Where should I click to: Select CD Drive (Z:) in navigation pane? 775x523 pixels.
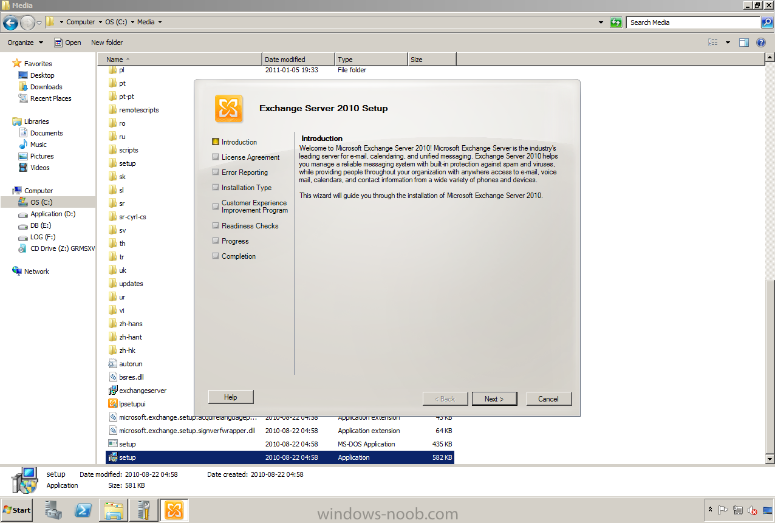[56, 248]
